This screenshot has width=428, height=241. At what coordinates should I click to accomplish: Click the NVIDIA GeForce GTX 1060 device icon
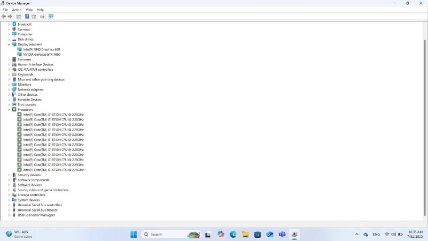click(x=19, y=55)
